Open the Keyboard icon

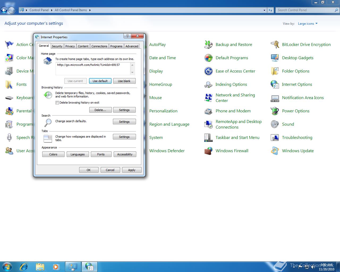pyautogui.click(x=9, y=98)
